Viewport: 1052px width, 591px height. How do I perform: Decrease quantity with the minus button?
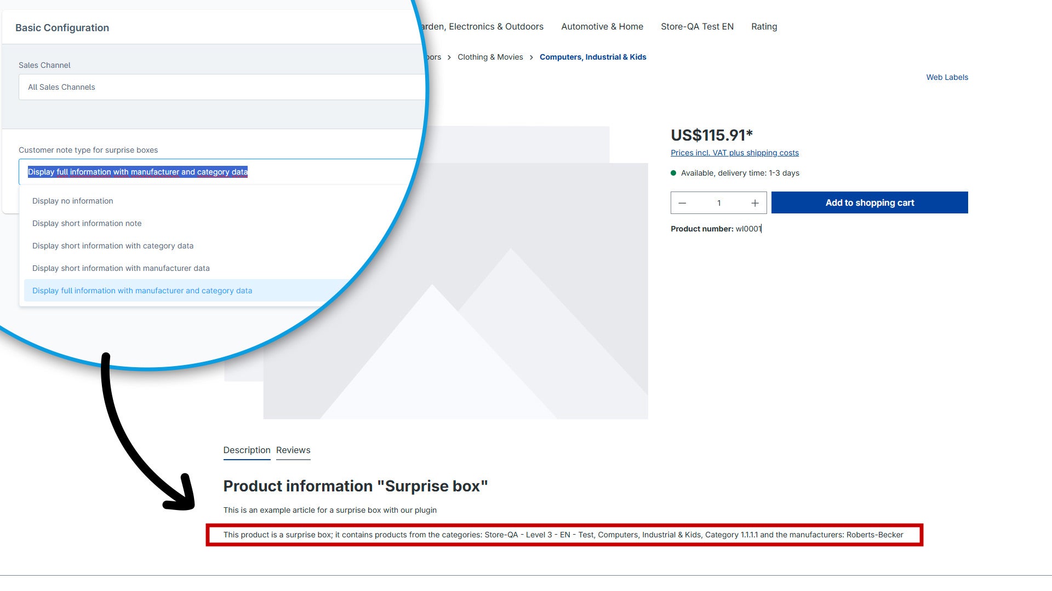click(682, 203)
